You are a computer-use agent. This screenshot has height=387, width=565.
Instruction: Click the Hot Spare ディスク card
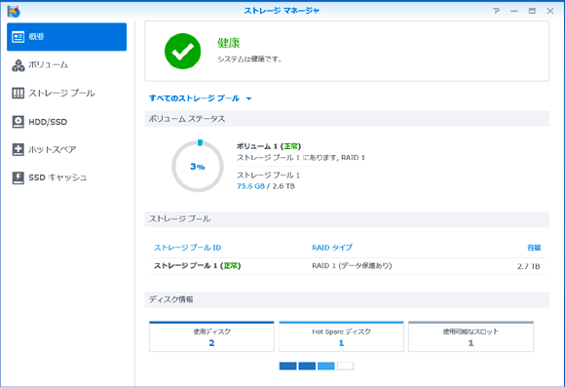(341, 336)
